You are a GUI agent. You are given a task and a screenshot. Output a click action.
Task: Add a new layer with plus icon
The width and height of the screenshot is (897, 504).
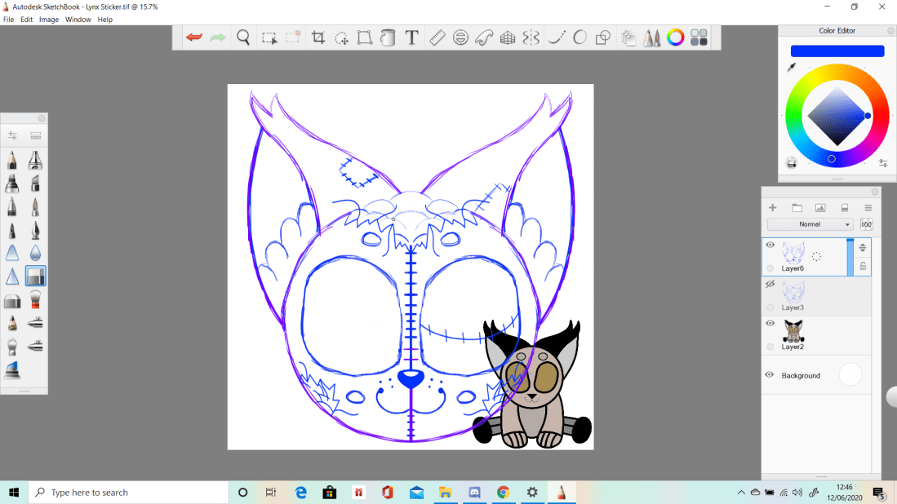[x=773, y=208]
